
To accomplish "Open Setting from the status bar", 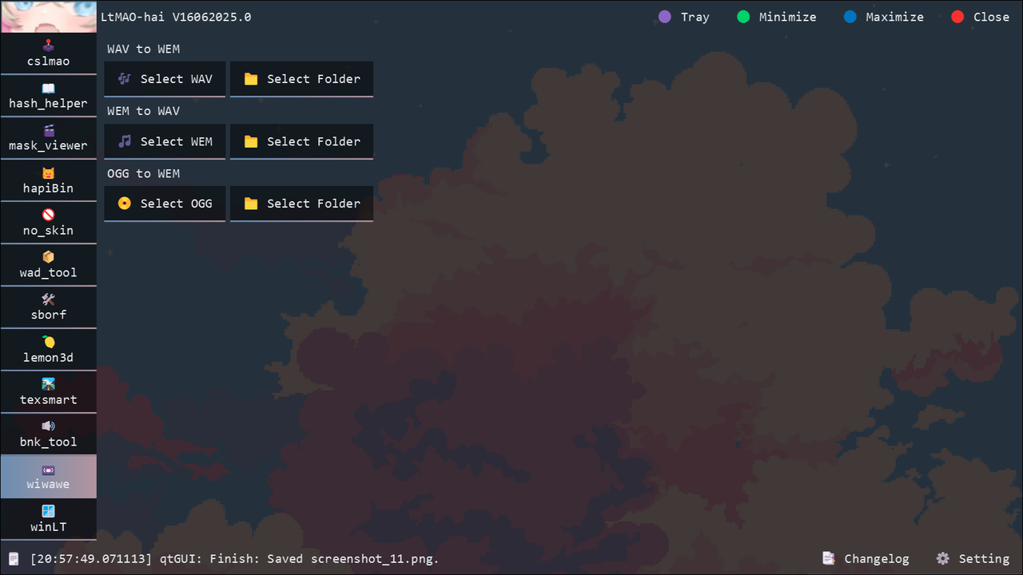I will tap(973, 559).
